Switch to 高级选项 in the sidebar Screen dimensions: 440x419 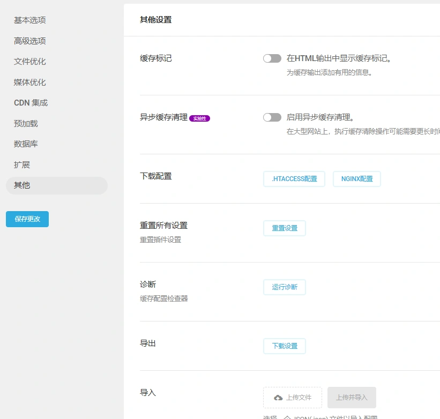point(29,40)
